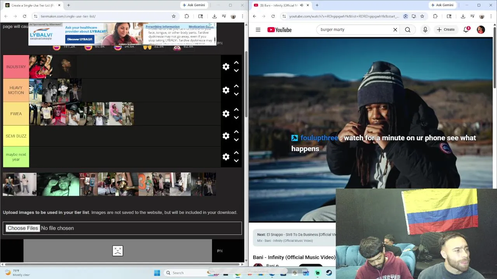Close the Bani - Infinity YouTube tab
This screenshot has width=497, height=279.
coord(308,5)
